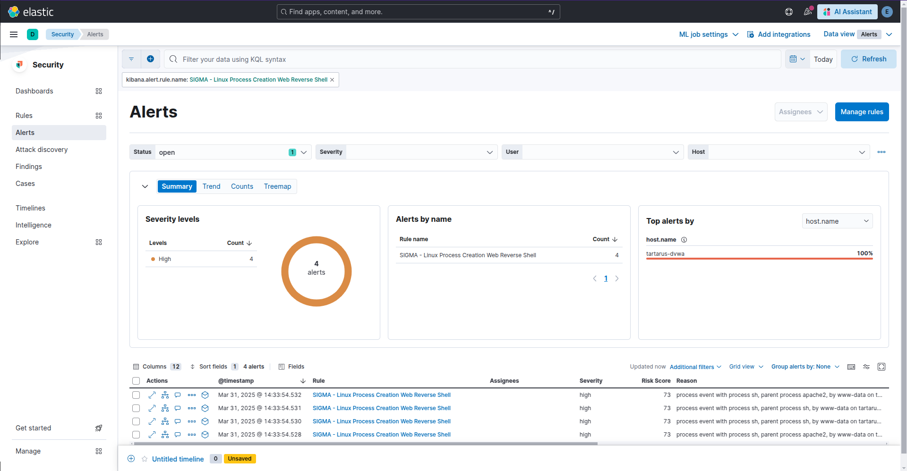Open the Untitled timeline link
The height and width of the screenshot is (471, 907).
[178, 459]
